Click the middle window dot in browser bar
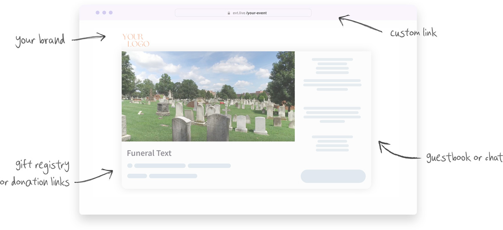 click(x=104, y=13)
